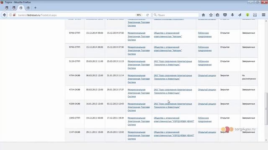268x150 pixels.
Task: Open trading platform link in row 1545-ОТПП
Action: click(x=139, y=121)
